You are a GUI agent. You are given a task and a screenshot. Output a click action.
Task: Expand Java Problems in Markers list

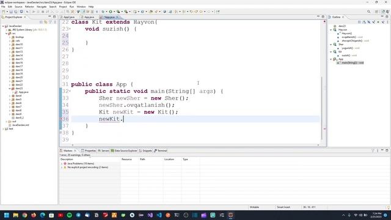[62, 164]
